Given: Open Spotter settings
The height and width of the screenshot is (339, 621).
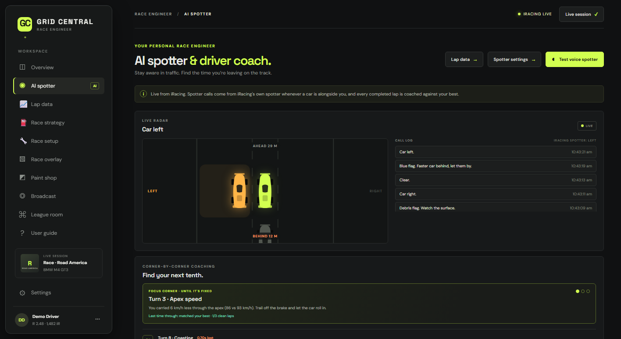Looking at the screenshot, I should (x=514, y=60).
